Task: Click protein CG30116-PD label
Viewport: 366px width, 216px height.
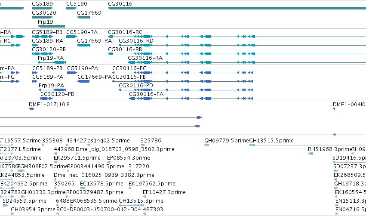Action: pyautogui.click(x=136, y=86)
